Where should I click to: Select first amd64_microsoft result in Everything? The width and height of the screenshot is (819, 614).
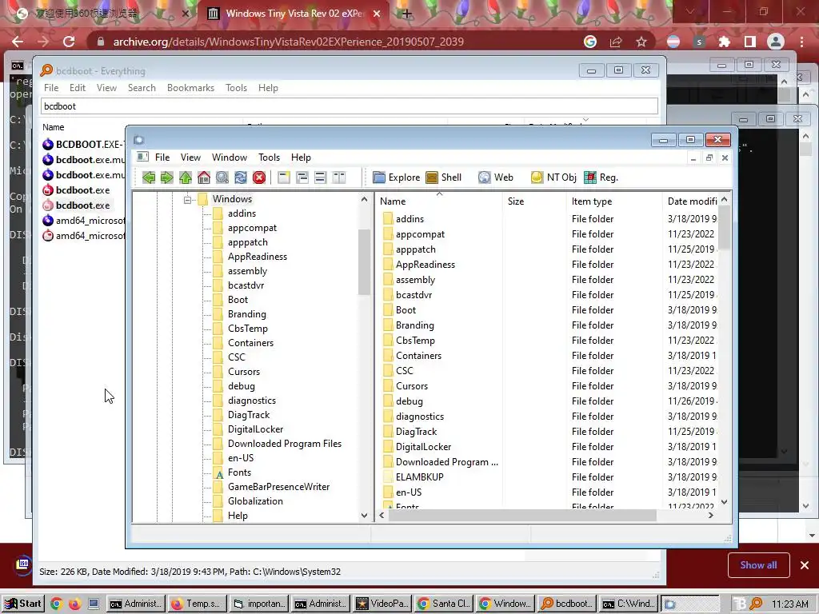[83, 221]
